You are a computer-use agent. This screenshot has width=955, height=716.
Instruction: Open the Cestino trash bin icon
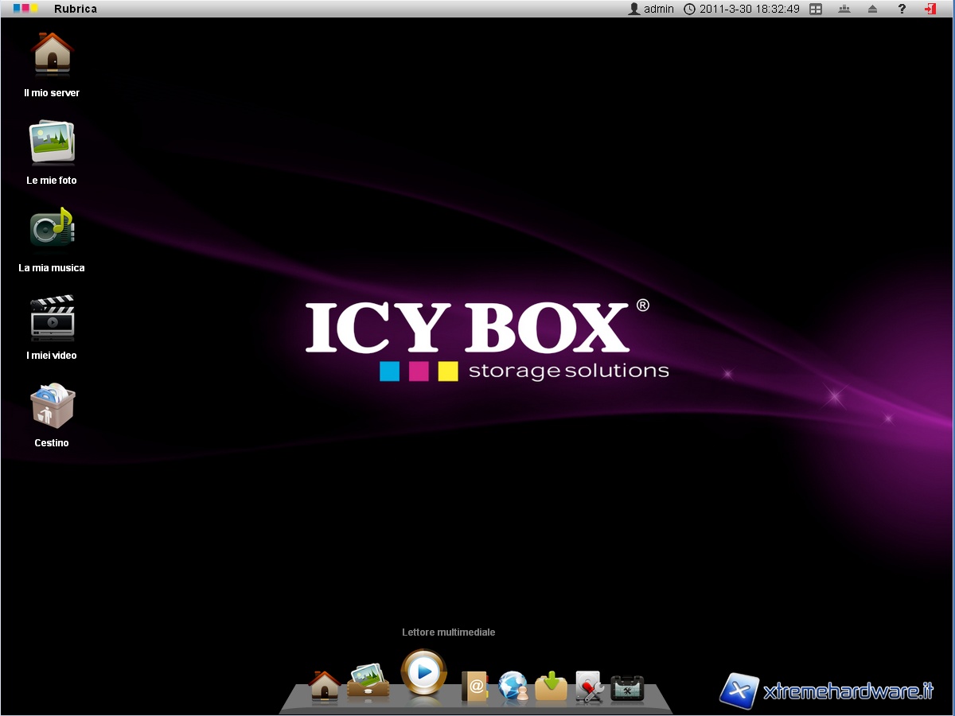(52, 404)
